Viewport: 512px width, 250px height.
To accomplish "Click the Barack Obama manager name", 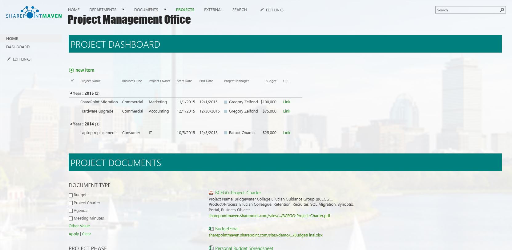I will click(242, 133).
